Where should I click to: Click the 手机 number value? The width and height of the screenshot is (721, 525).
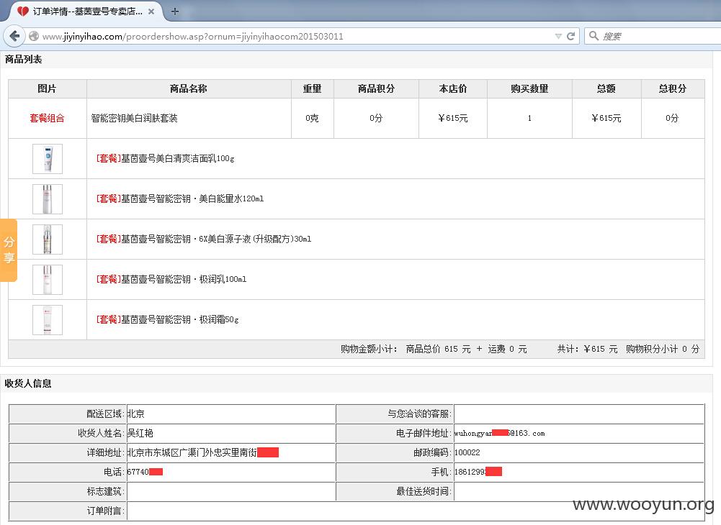[478, 472]
